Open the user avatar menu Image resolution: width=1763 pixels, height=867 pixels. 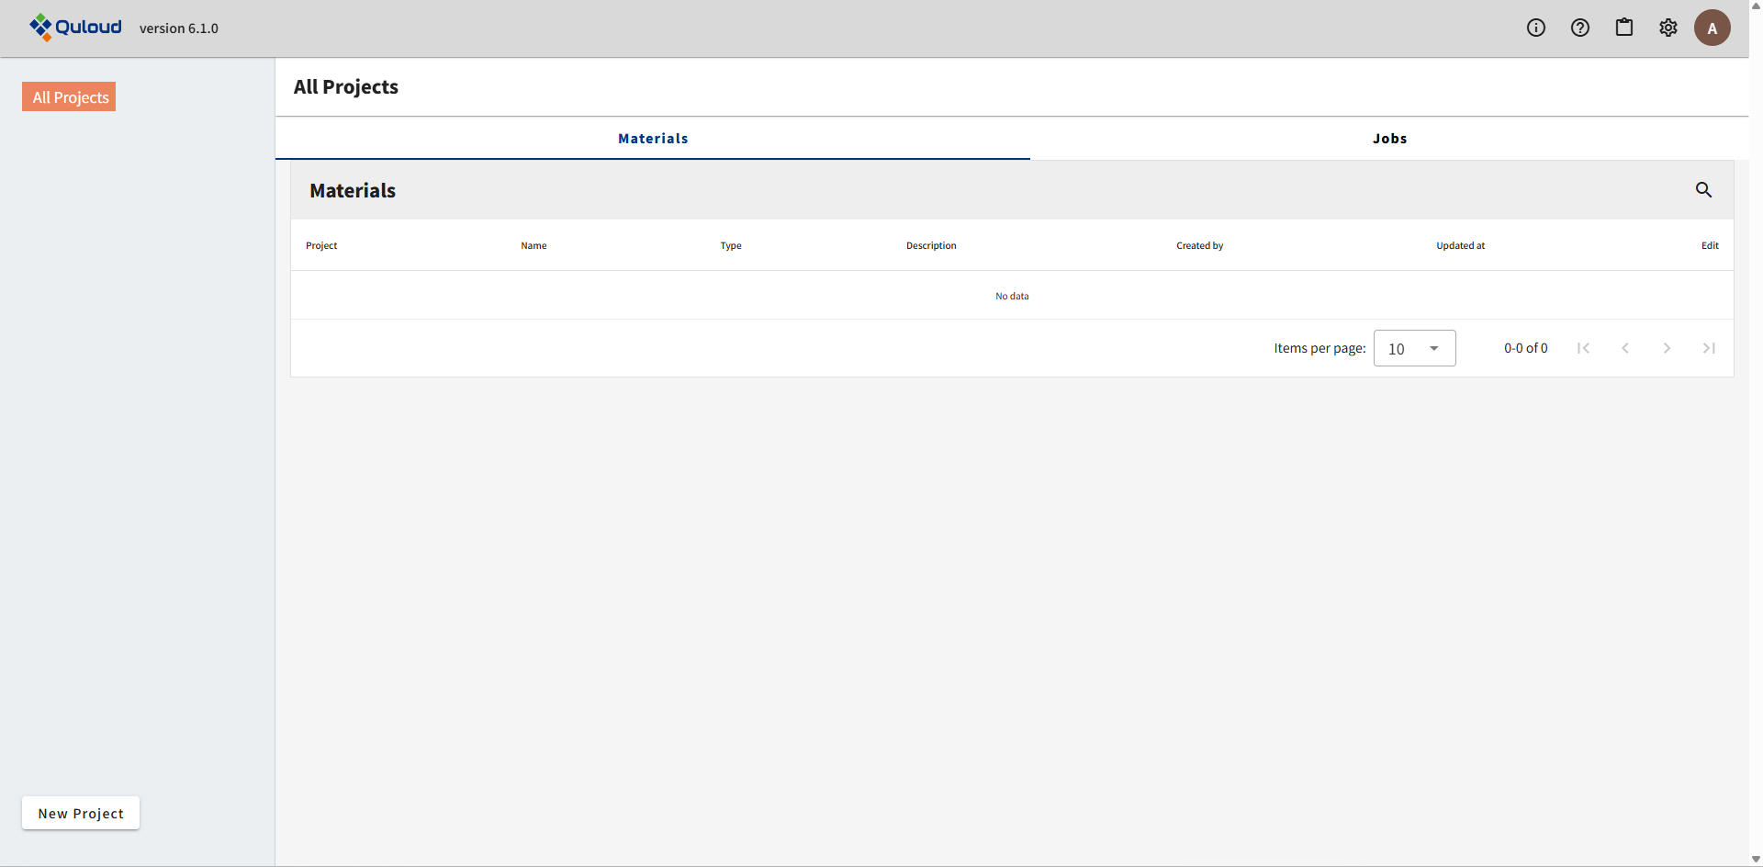[1712, 28]
